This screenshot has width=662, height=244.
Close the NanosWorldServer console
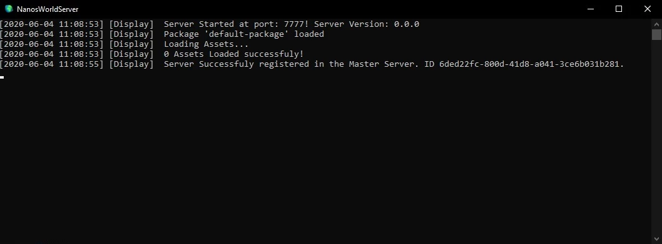click(647, 9)
